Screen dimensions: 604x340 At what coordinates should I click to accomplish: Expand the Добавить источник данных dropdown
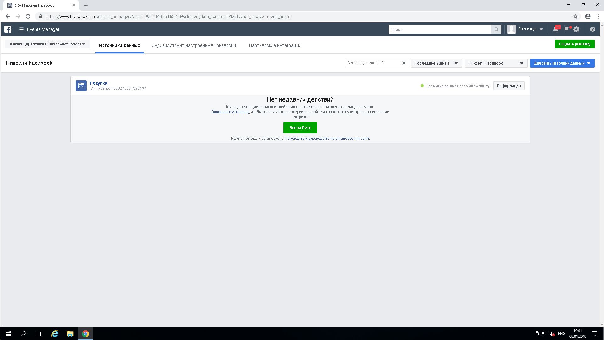click(x=562, y=63)
